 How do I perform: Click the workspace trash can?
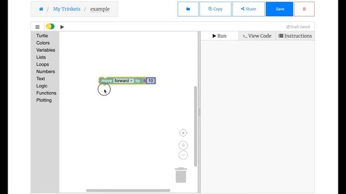[x=181, y=175]
